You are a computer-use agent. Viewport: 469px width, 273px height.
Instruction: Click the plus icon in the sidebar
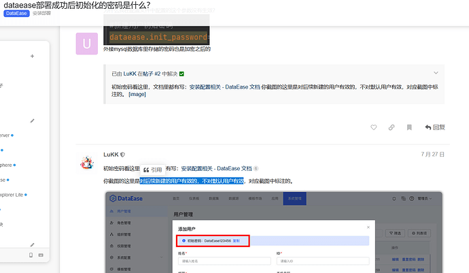33,56
